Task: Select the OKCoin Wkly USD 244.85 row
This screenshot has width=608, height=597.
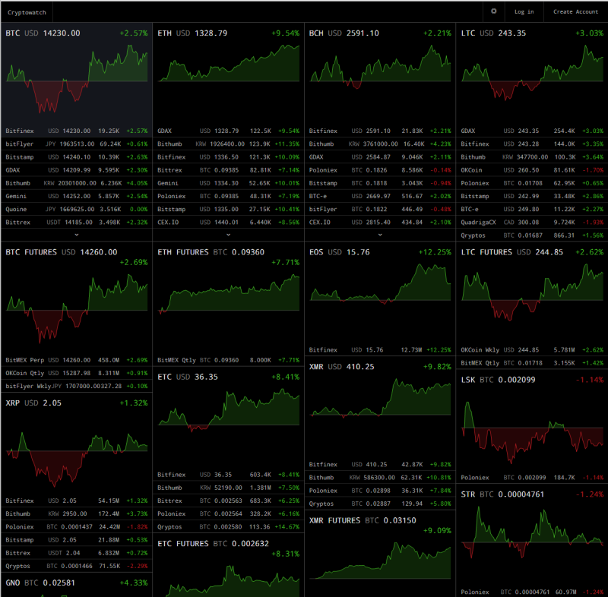Action: coord(532,350)
